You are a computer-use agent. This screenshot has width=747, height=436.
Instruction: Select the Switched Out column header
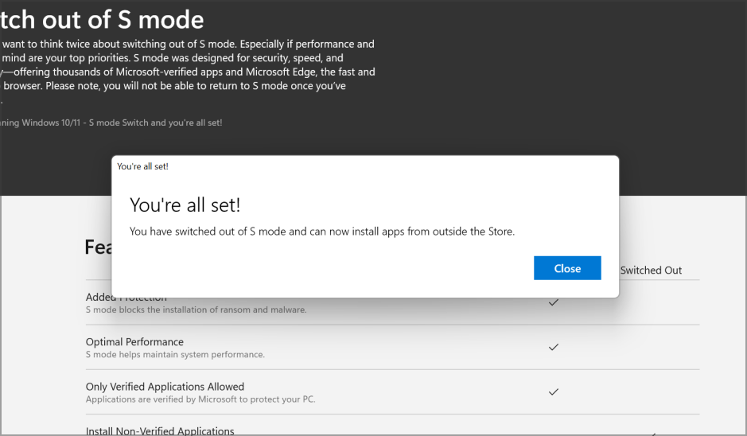[651, 271]
